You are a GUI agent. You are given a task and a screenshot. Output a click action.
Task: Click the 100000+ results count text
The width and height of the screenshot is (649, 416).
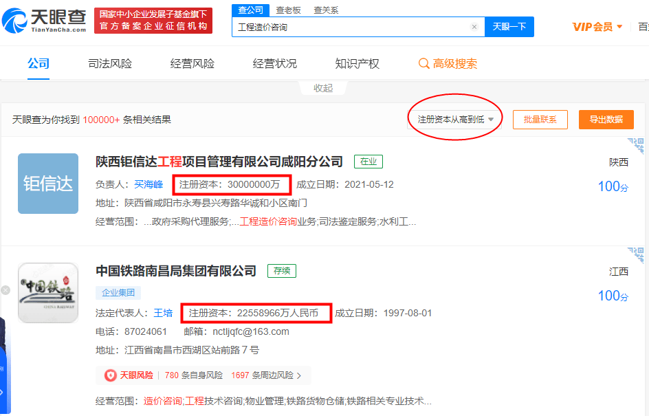tap(102, 120)
